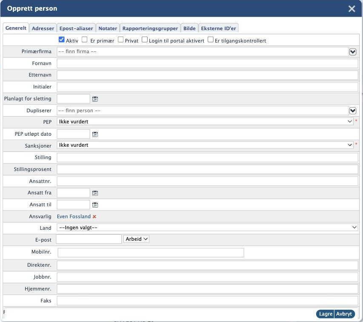
Task: Select the Generelt tab
Action: click(16, 28)
